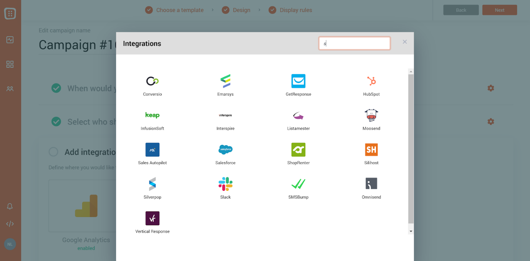Pick the GetResponse envelope icon

coord(298,81)
